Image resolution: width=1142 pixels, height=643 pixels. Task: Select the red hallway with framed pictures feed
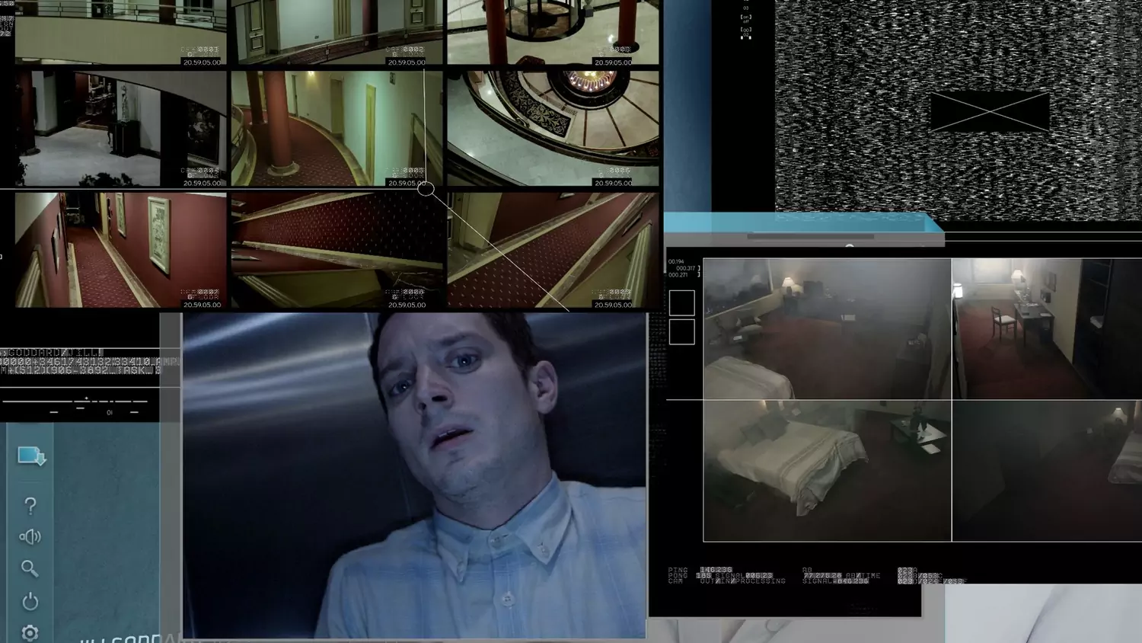pyautogui.click(x=121, y=250)
